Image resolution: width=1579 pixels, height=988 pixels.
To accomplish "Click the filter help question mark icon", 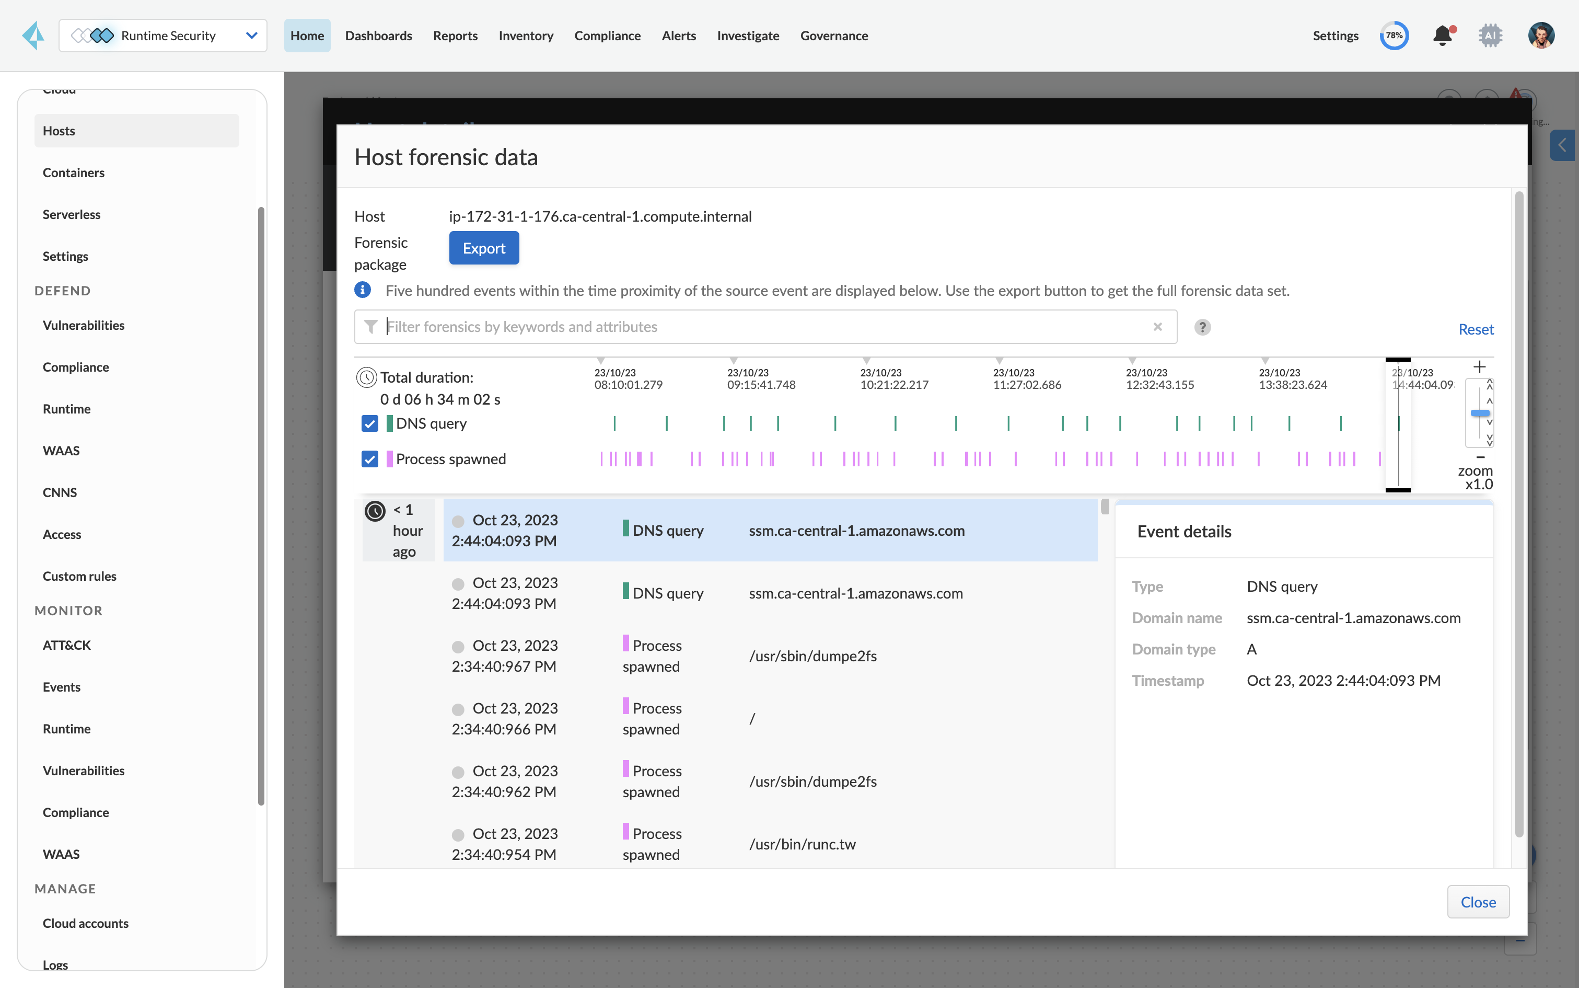I will pyautogui.click(x=1202, y=327).
